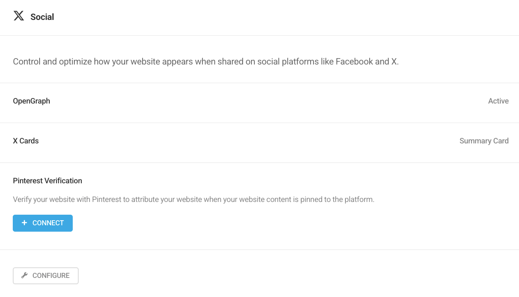The width and height of the screenshot is (519, 297).
Task: Open settings via the CONFIGURE button label
Action: 51,275
